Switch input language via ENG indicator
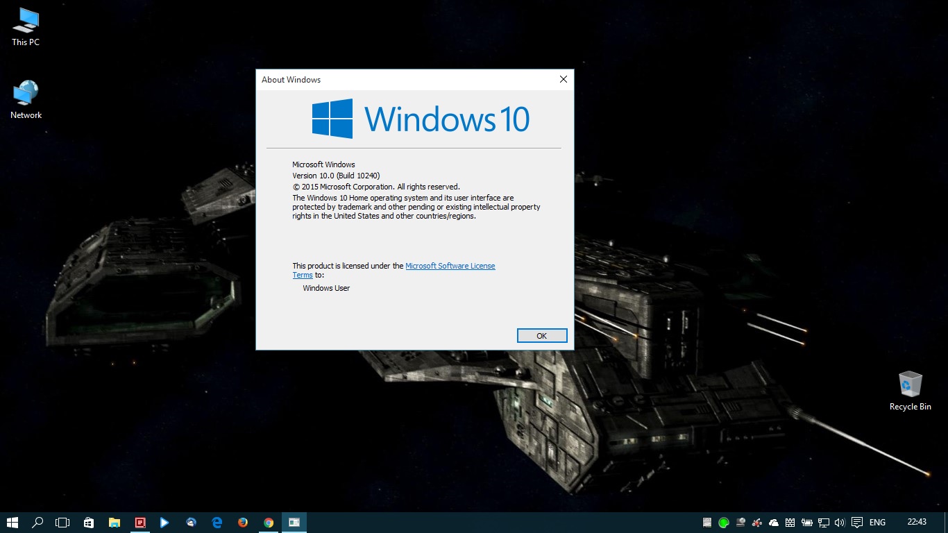The image size is (948, 533). tap(877, 523)
